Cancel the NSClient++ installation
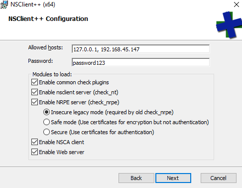Viewport: 242px width, 188px height. point(219,178)
